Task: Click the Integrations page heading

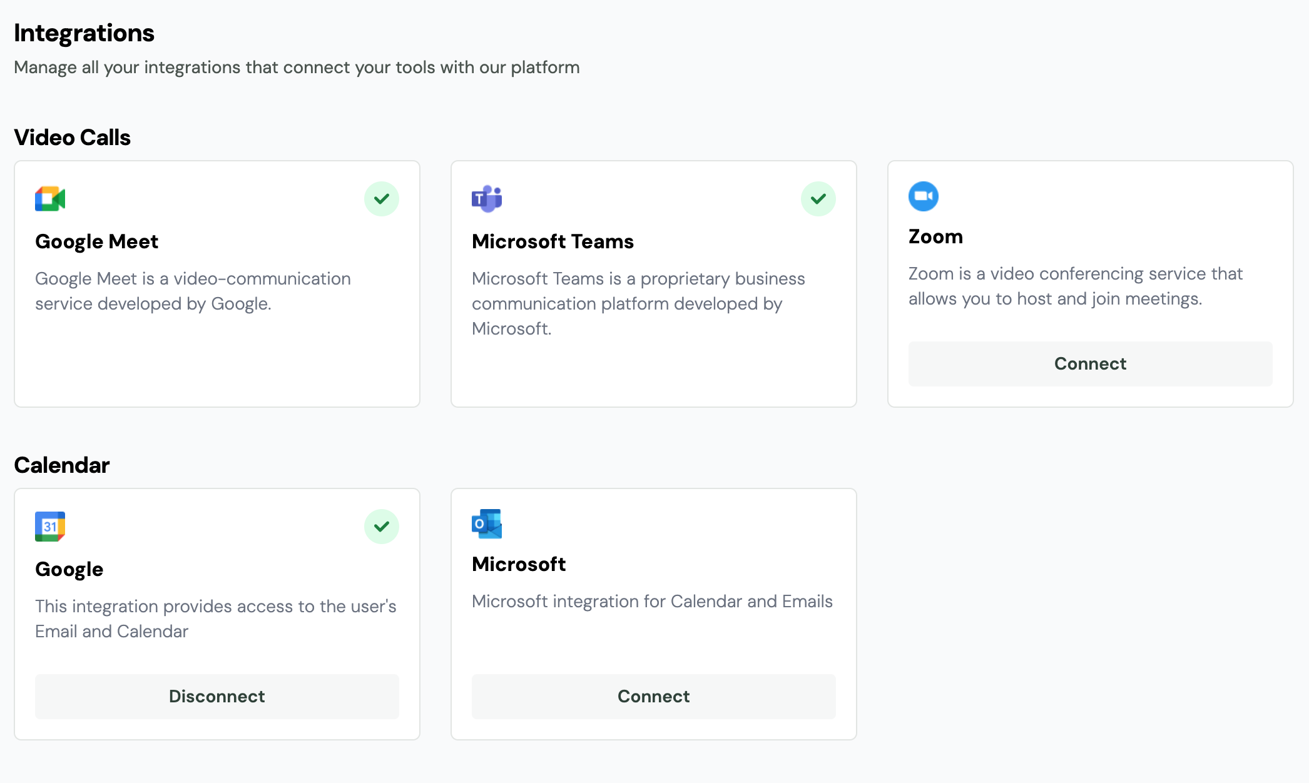Action: 84,34
